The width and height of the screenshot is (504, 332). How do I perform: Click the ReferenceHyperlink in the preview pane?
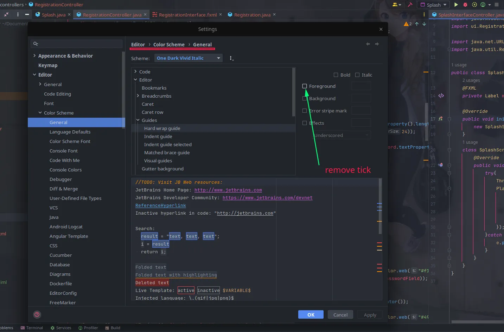point(161,206)
